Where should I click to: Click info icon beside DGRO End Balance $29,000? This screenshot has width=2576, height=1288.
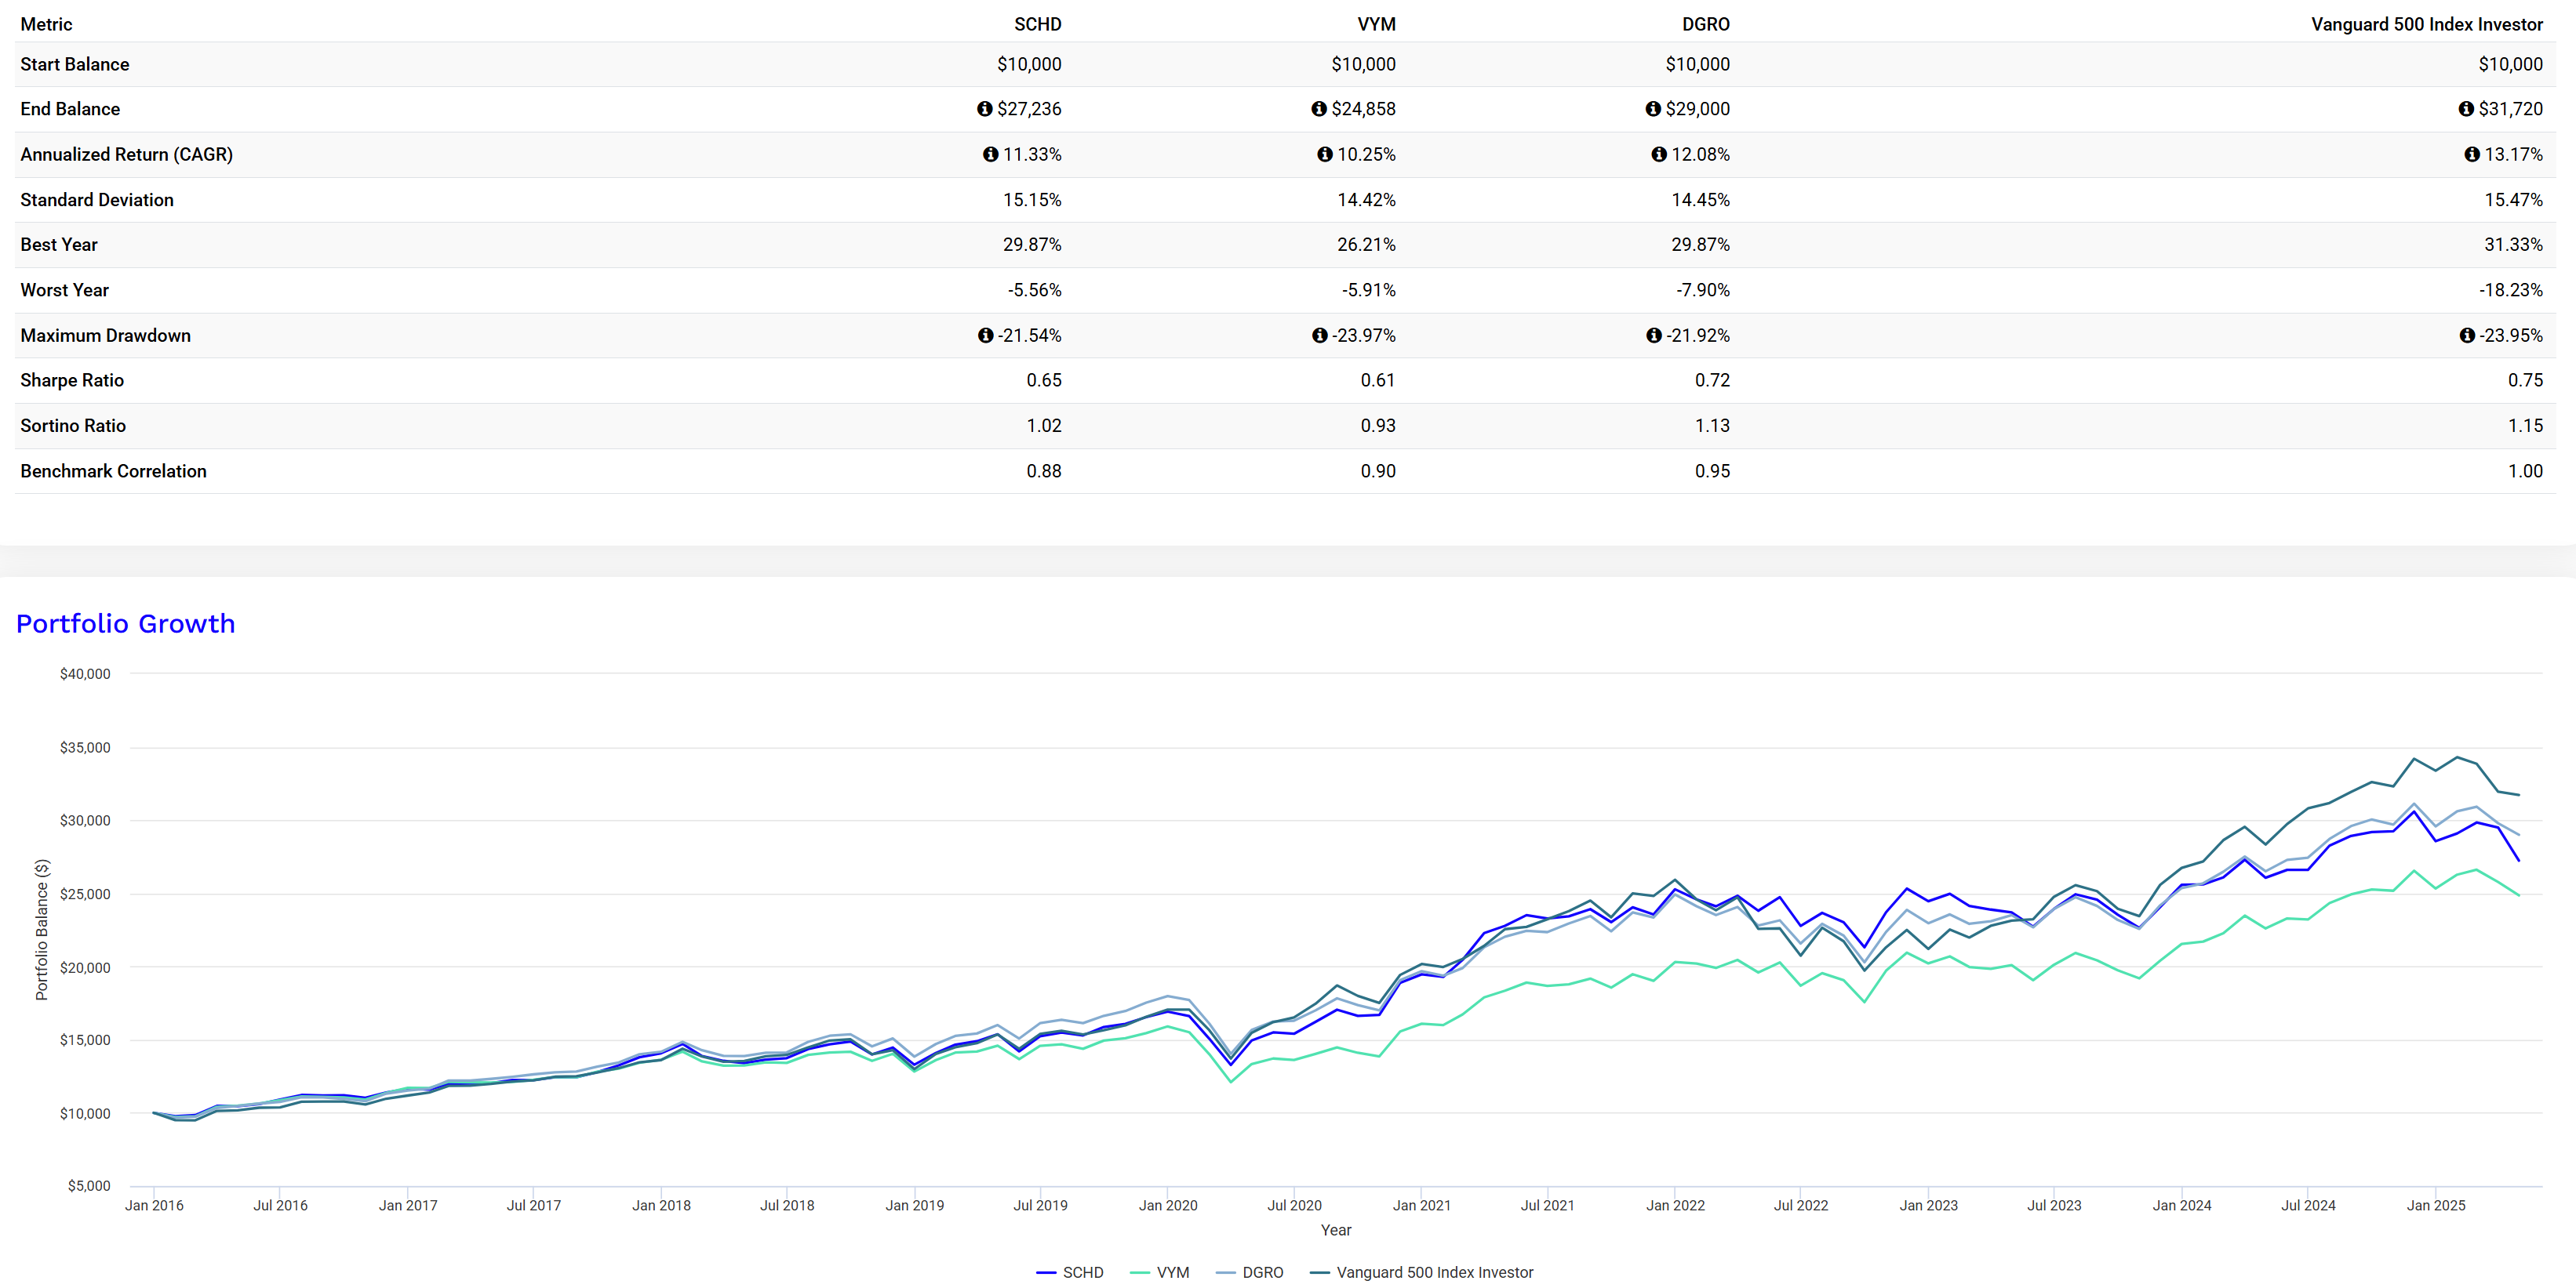1653,109
